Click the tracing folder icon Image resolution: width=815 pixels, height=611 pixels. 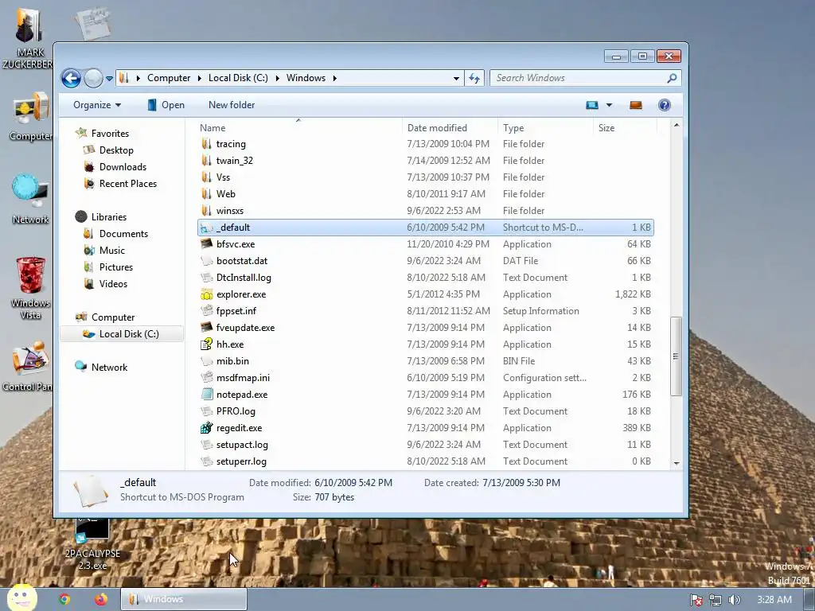pyautogui.click(x=206, y=144)
